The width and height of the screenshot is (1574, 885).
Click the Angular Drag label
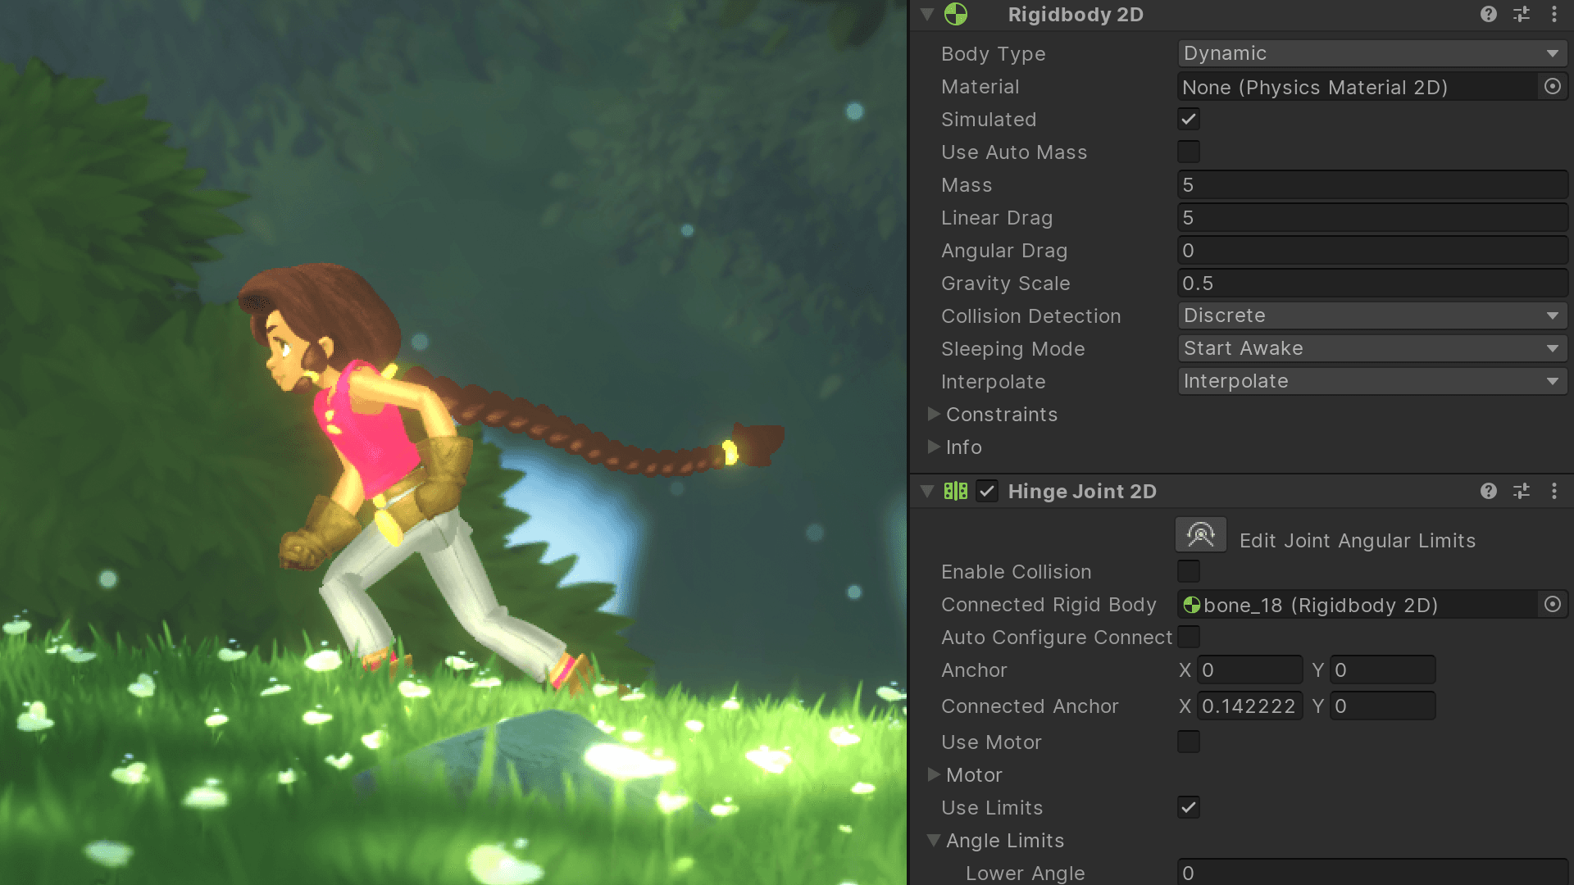coord(1004,251)
